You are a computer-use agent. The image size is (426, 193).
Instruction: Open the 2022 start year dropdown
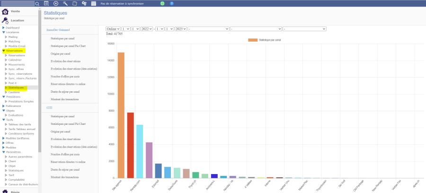click(147, 29)
